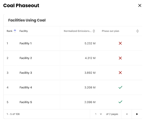144x121 pixels.
Task: Click the Phase out plan header
Action: click(x=110, y=31)
